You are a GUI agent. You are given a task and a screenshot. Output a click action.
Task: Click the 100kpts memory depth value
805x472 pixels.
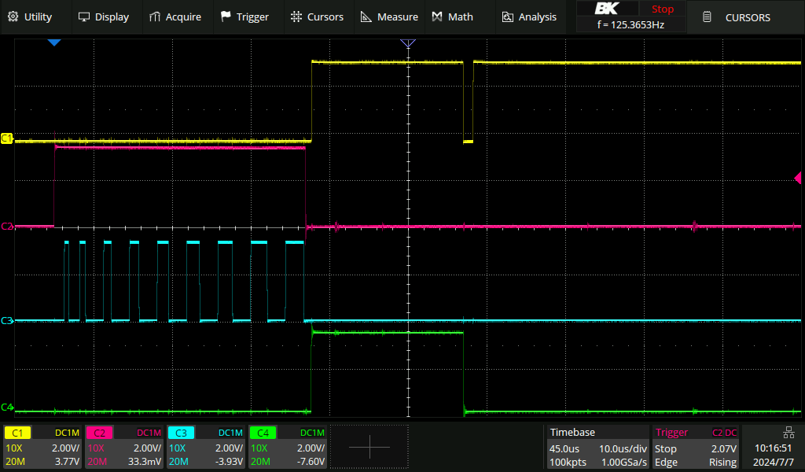(x=568, y=462)
